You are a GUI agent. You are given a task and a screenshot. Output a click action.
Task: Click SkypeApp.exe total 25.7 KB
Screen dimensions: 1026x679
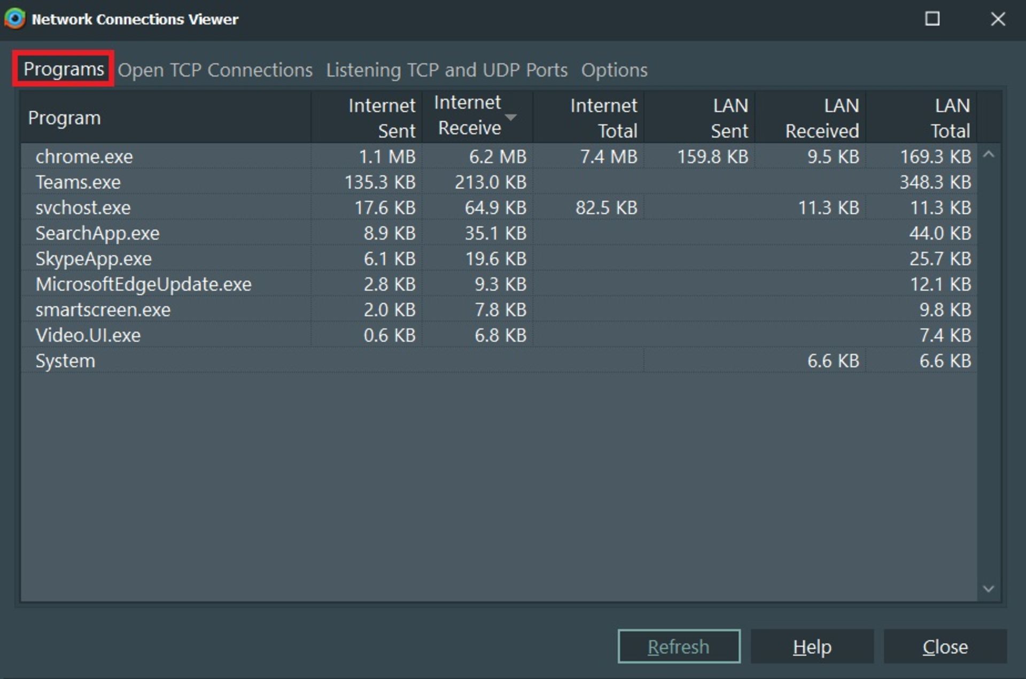coord(940,259)
